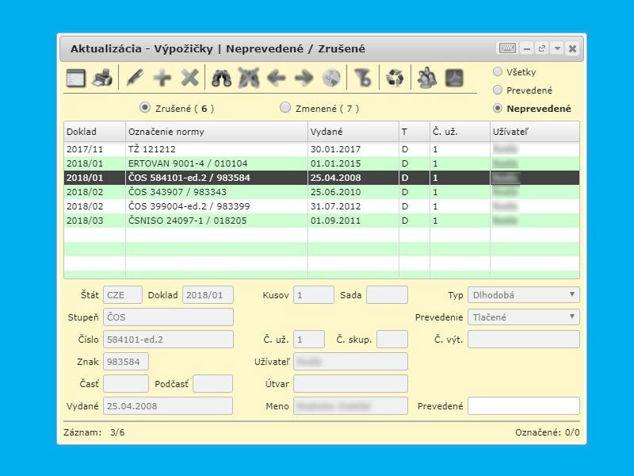Select row ČOS 399004-ed.2 / 983399
The height and width of the screenshot is (476, 634).
(322, 206)
